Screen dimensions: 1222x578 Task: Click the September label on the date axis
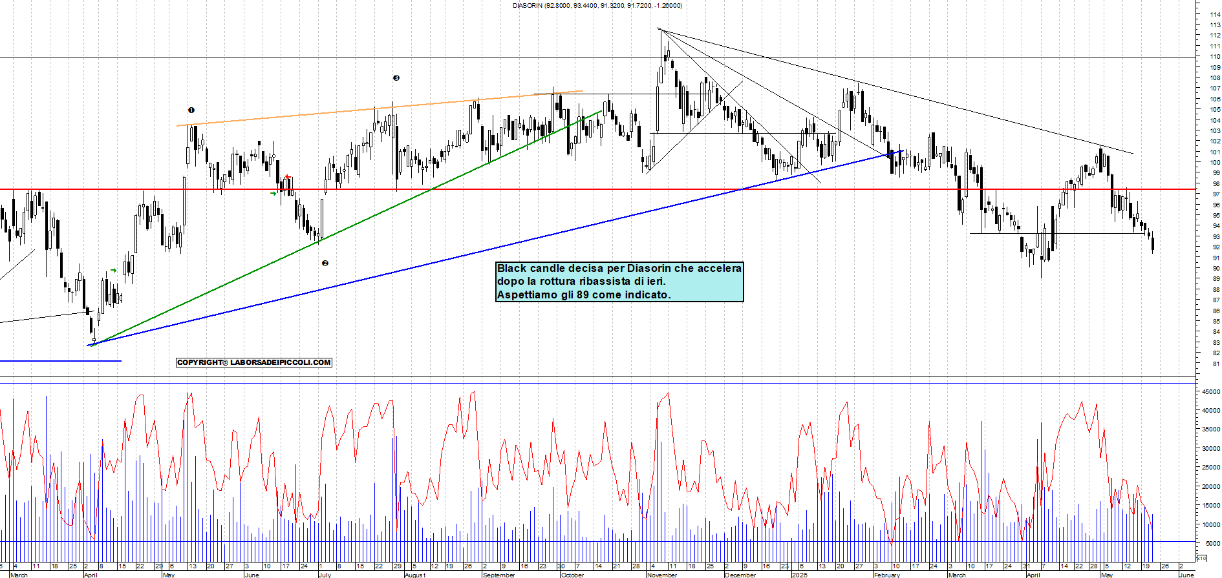point(499,575)
